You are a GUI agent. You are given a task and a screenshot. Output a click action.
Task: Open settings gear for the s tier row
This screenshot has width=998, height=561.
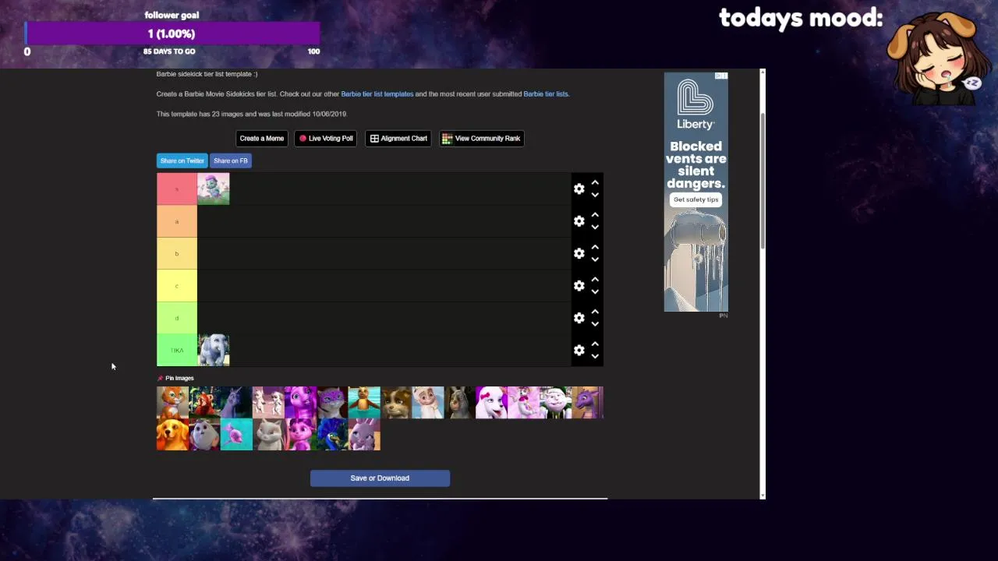pos(579,189)
